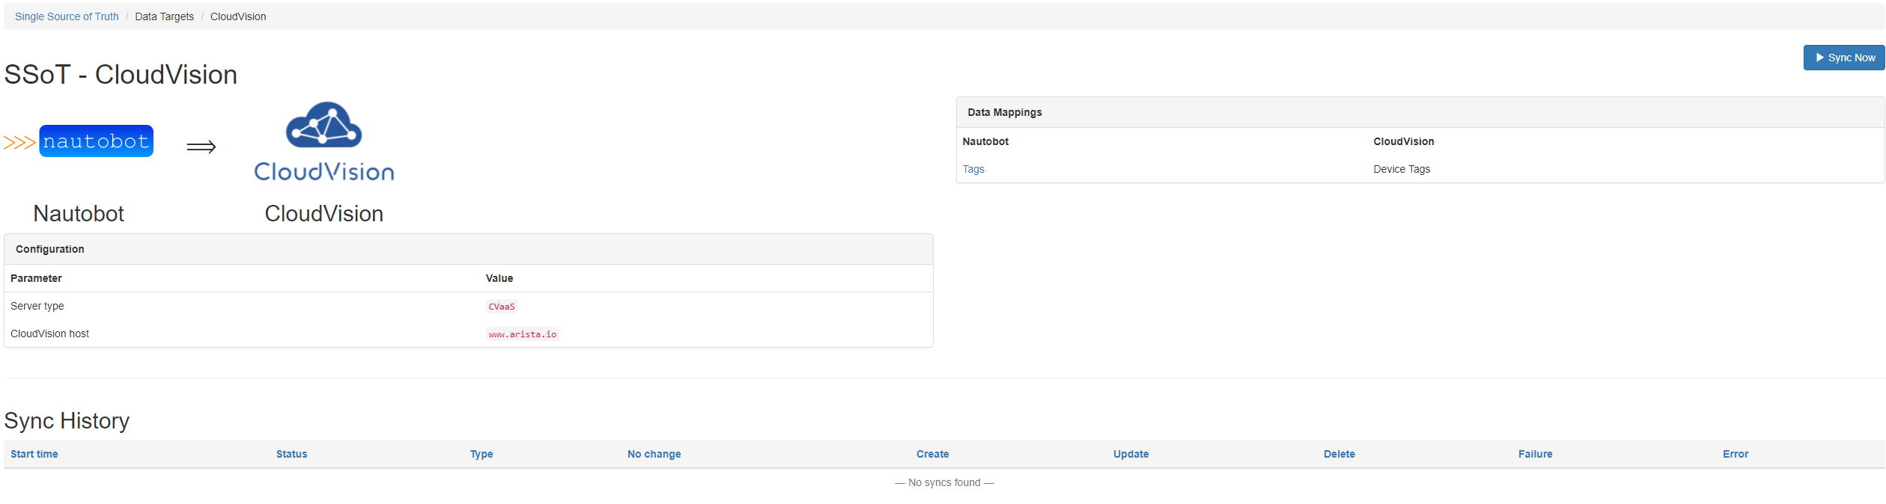Screen dimensions: 1886x504
Task: Click the Sync Now button
Action: (1844, 58)
